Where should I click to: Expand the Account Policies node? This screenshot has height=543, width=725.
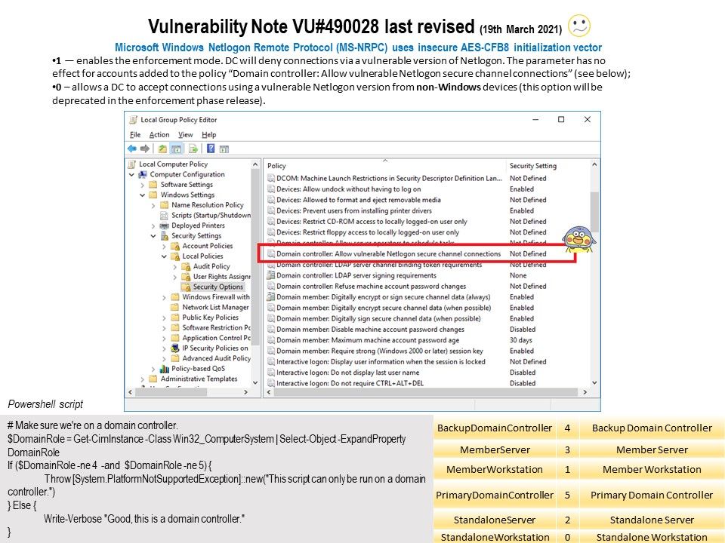(x=164, y=246)
